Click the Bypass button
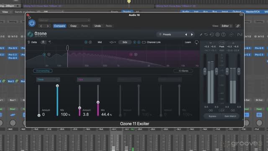The width and height of the screenshot is (268, 151). [x=212, y=116]
